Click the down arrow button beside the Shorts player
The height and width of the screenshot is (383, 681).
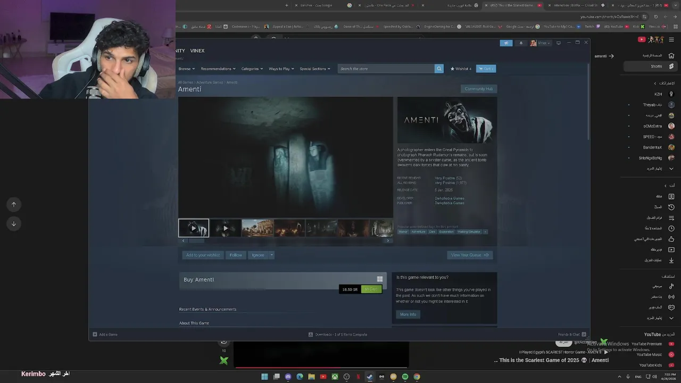pos(14,223)
